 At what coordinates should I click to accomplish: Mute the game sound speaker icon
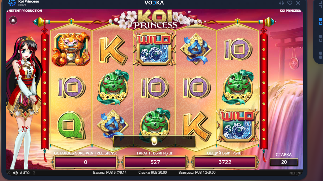point(15,173)
